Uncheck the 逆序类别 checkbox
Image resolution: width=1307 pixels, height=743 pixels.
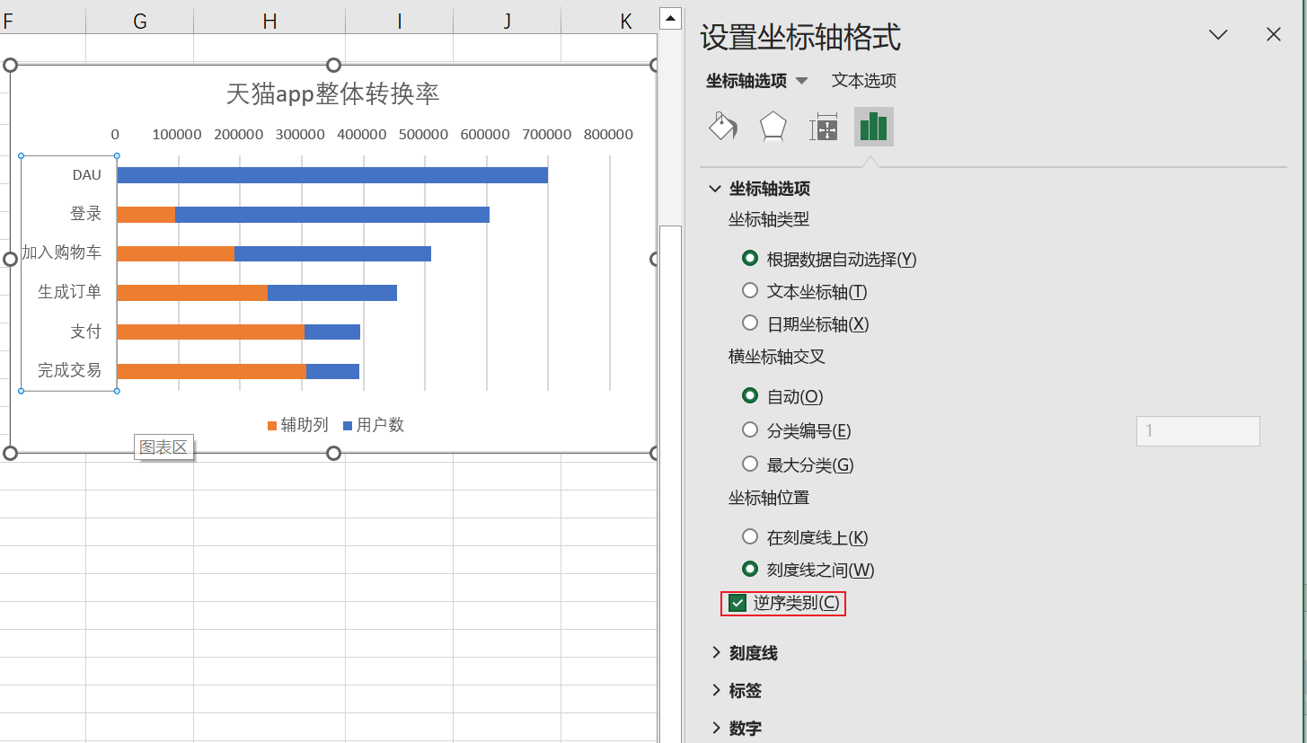738,603
